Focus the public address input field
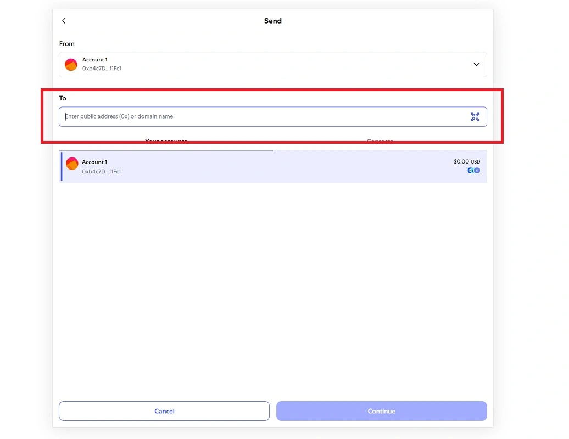 [x=273, y=116]
